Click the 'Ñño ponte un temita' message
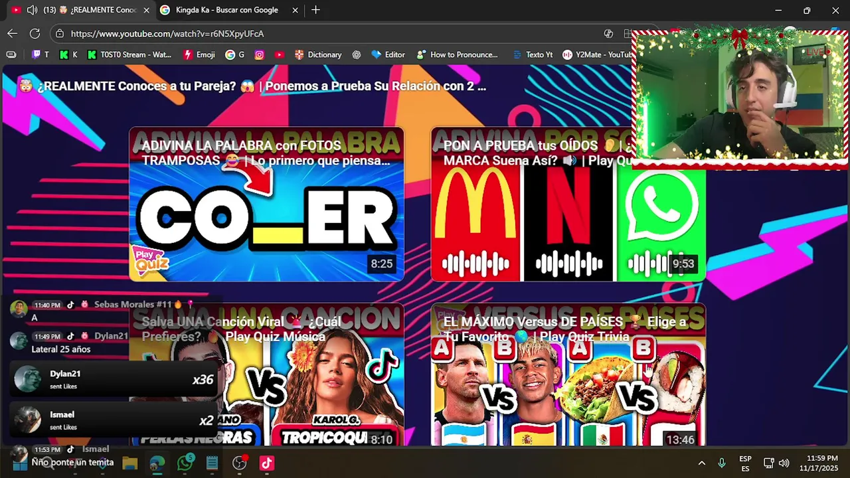Viewport: 850px width, 478px height. [72, 462]
